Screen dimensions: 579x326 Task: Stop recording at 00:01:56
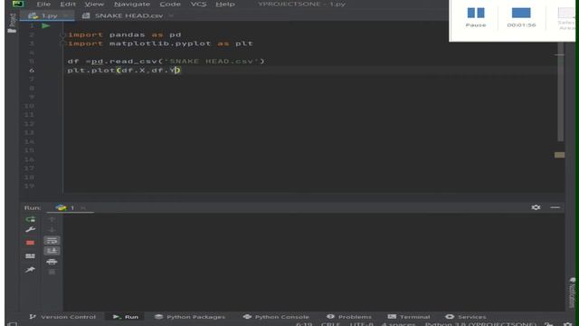coord(521,17)
